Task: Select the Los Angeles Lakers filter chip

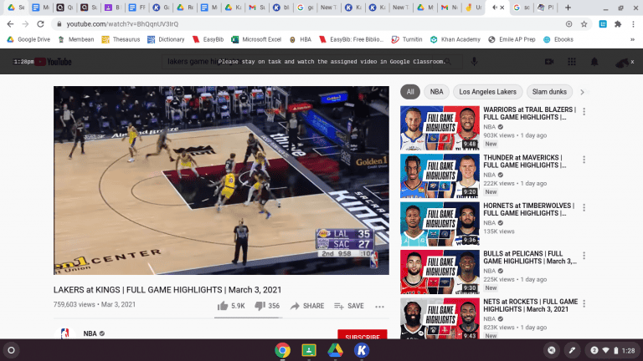Action: point(488,92)
